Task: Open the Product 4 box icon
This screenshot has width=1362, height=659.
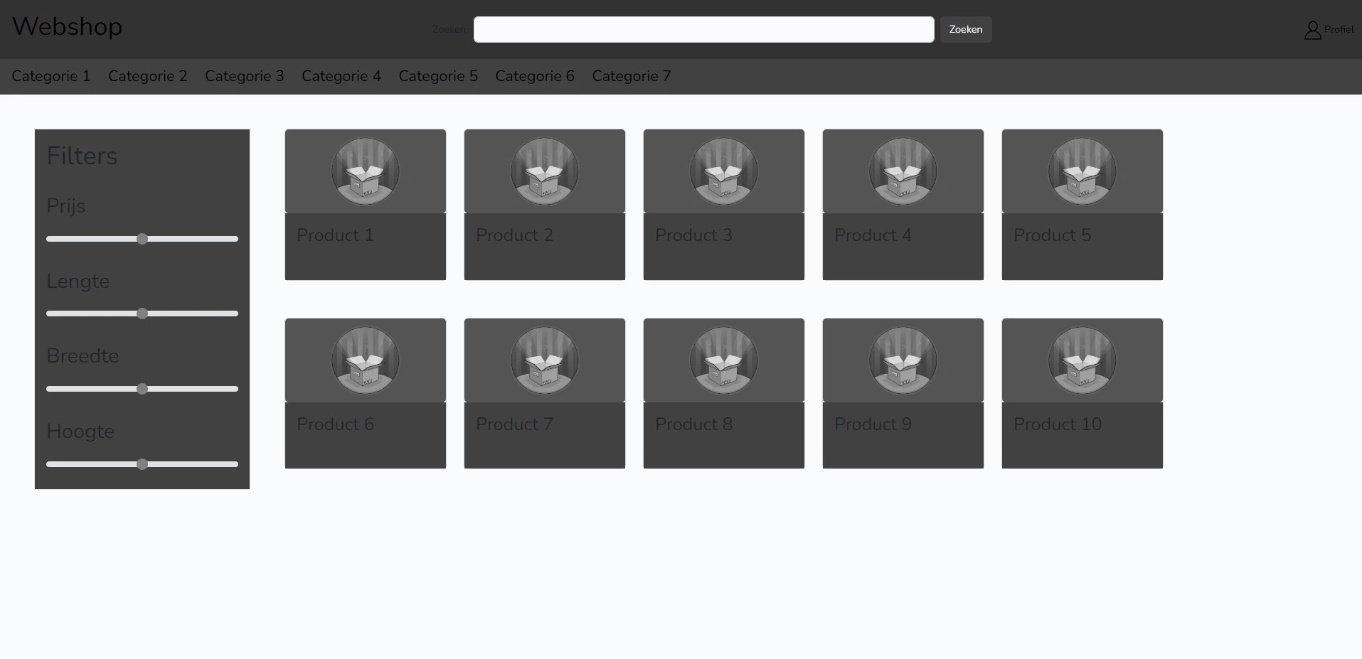Action: pyautogui.click(x=903, y=171)
